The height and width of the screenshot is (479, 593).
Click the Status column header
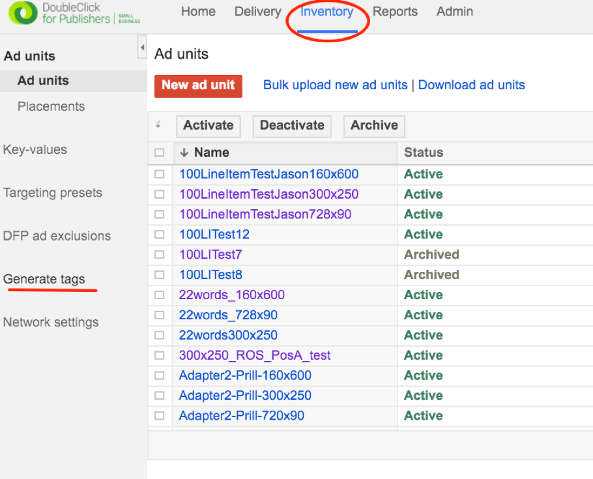pos(424,152)
